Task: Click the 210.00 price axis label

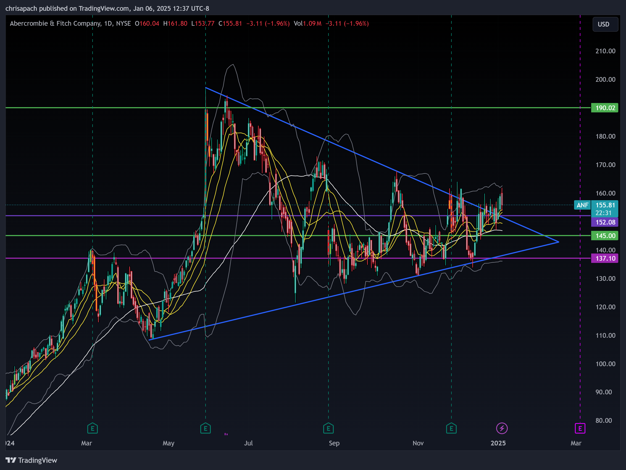Action: click(605, 51)
